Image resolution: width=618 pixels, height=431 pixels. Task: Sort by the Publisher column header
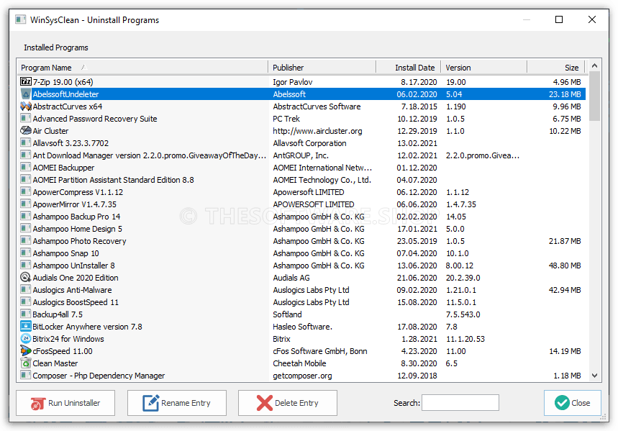[x=322, y=68]
